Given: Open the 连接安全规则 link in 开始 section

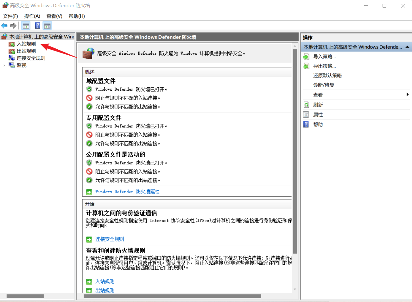Looking at the screenshot, I should (110, 239).
